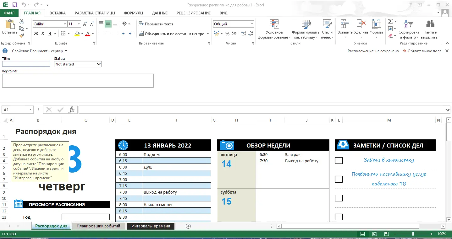Open Стили ячеек gallery
This screenshot has height=239, width=452.
click(327, 30)
